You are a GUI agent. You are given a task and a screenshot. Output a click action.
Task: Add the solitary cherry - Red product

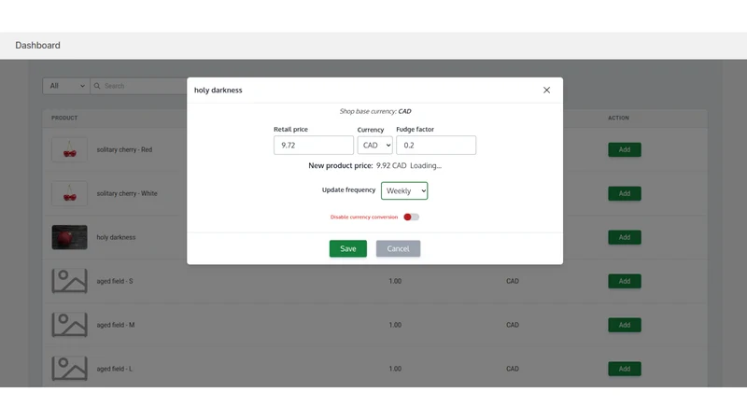[x=624, y=149]
